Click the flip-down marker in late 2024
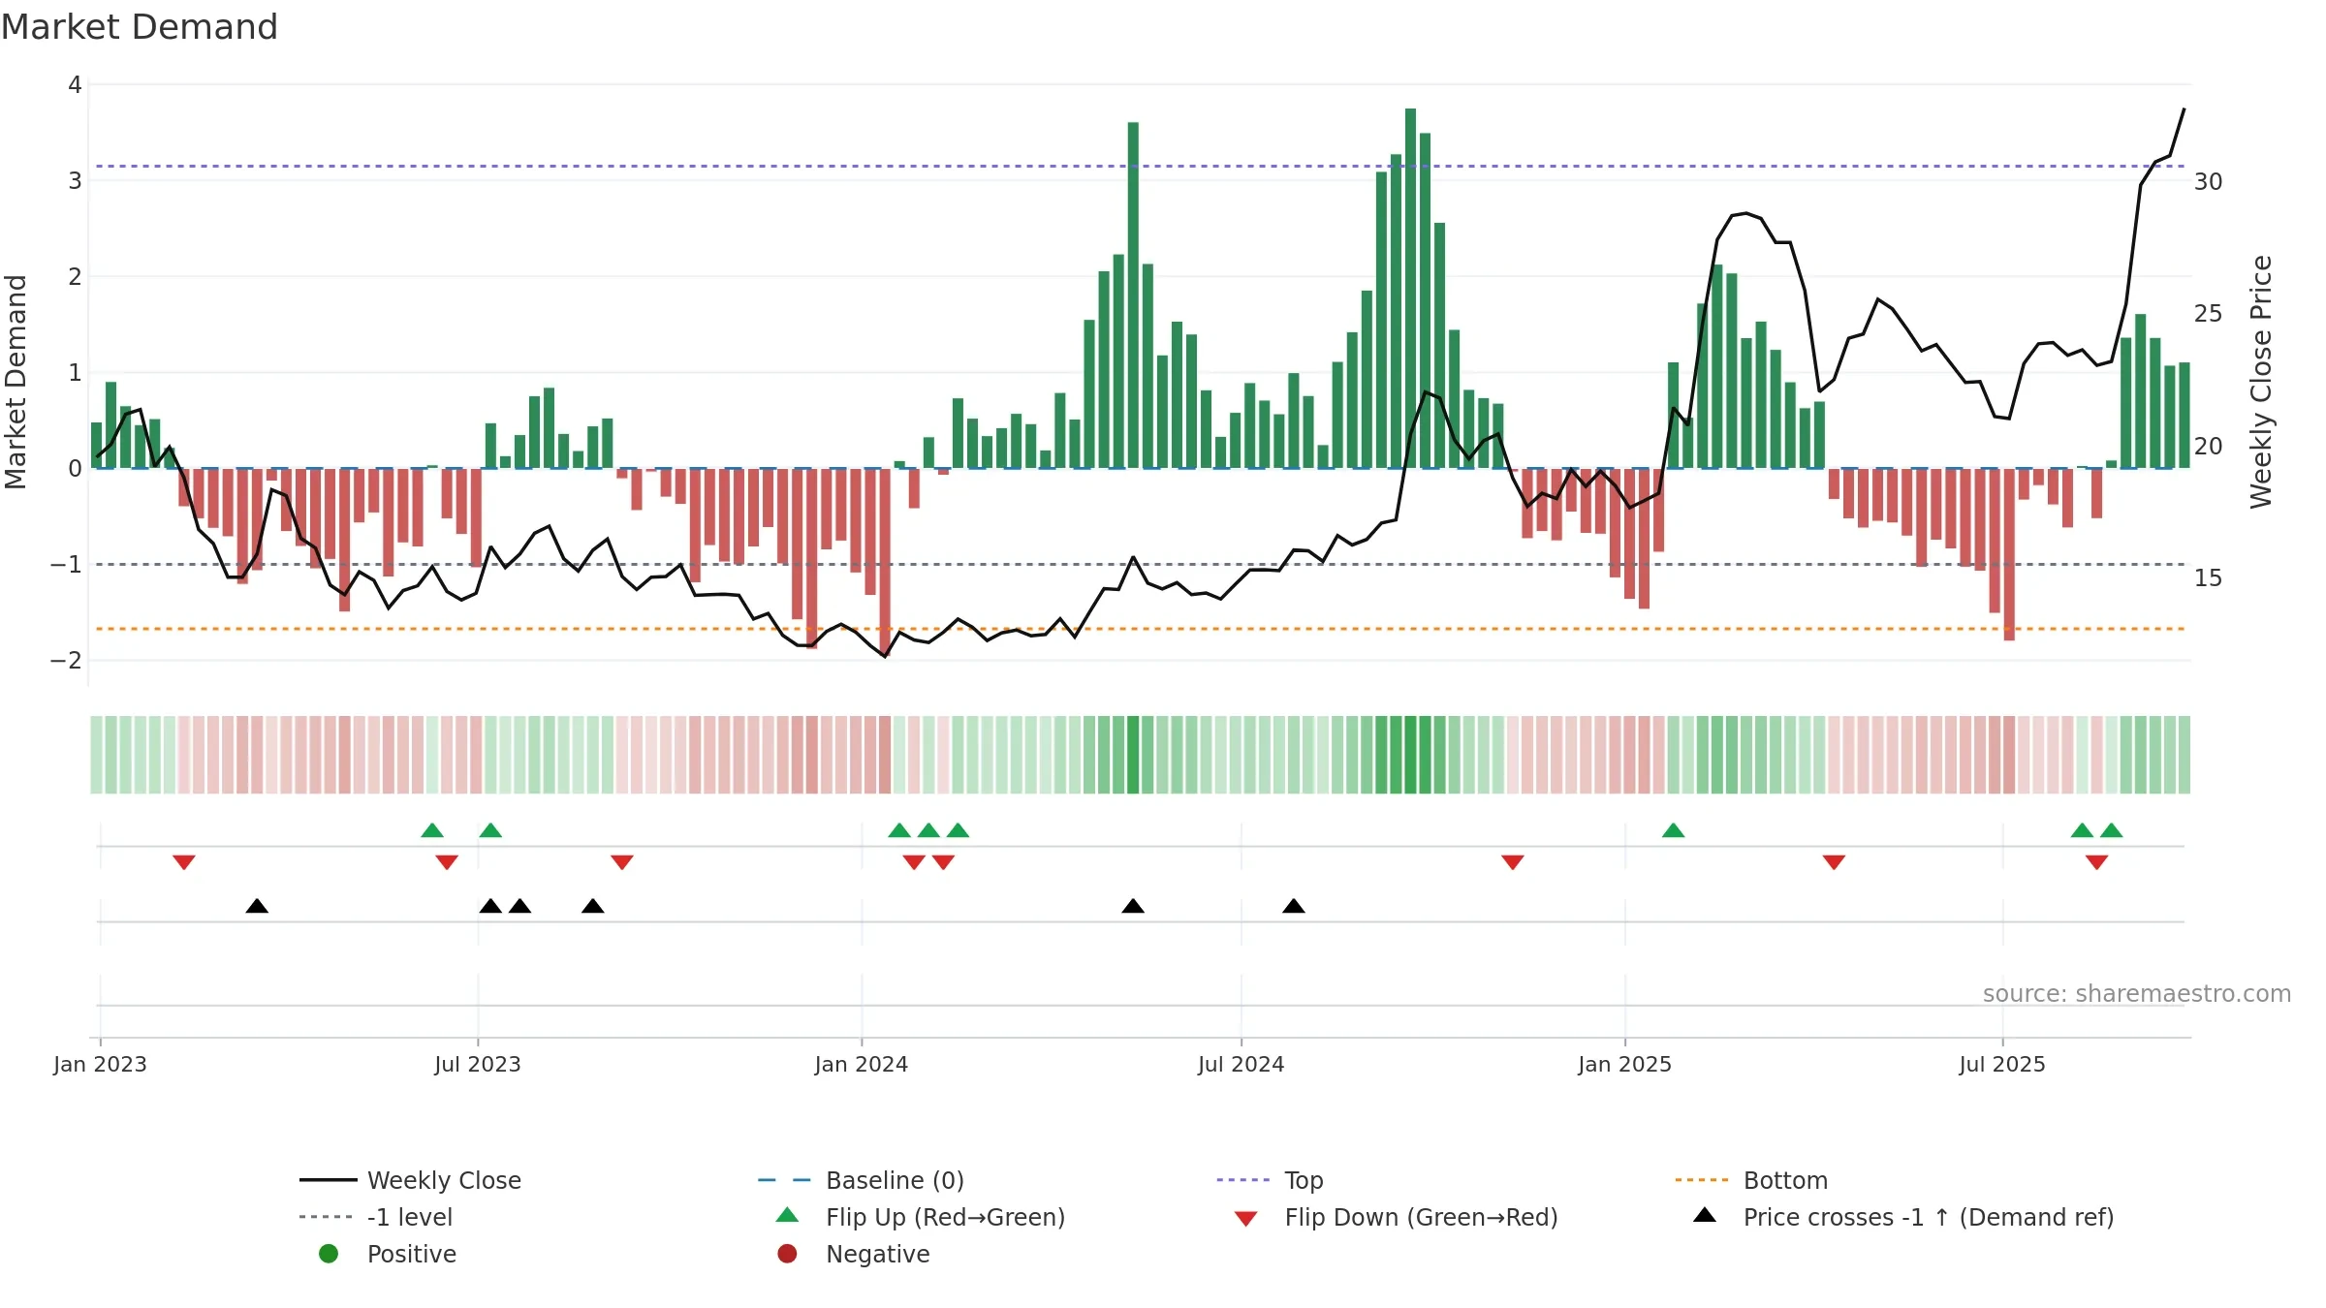 coord(1513,862)
